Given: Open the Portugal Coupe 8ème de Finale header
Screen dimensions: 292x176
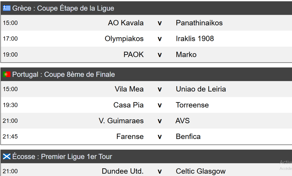Looking at the screenshot, I should click(64, 74).
